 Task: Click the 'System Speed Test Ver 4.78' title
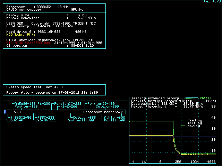coord(34,87)
